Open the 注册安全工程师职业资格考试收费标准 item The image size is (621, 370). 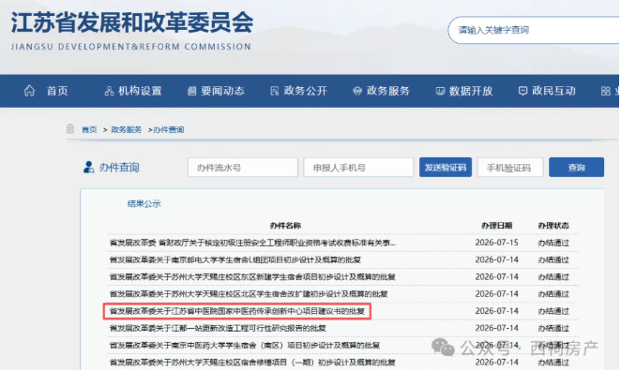252,243
